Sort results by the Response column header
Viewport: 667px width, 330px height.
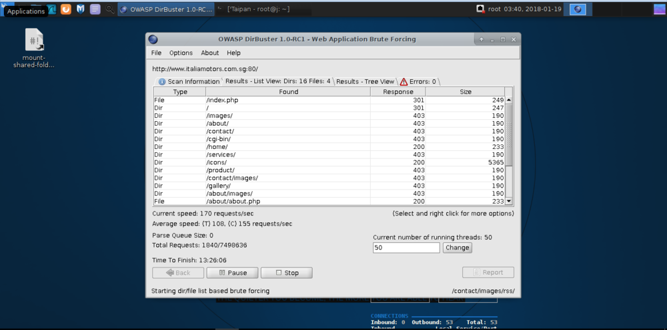[398, 92]
